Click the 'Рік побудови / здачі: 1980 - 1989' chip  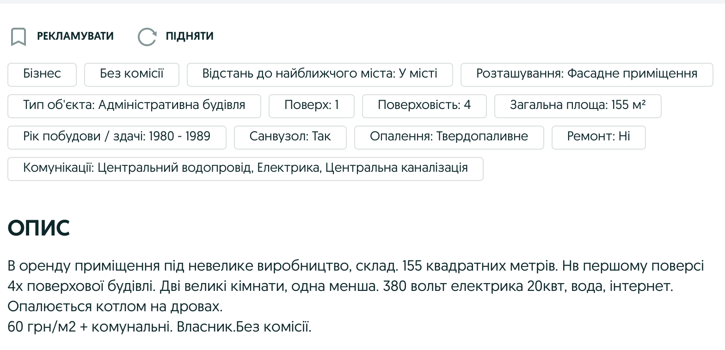[x=117, y=137]
